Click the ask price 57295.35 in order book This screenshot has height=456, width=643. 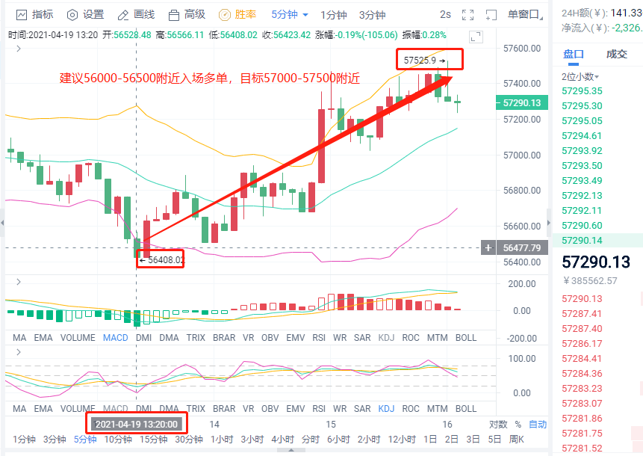pyautogui.click(x=582, y=88)
